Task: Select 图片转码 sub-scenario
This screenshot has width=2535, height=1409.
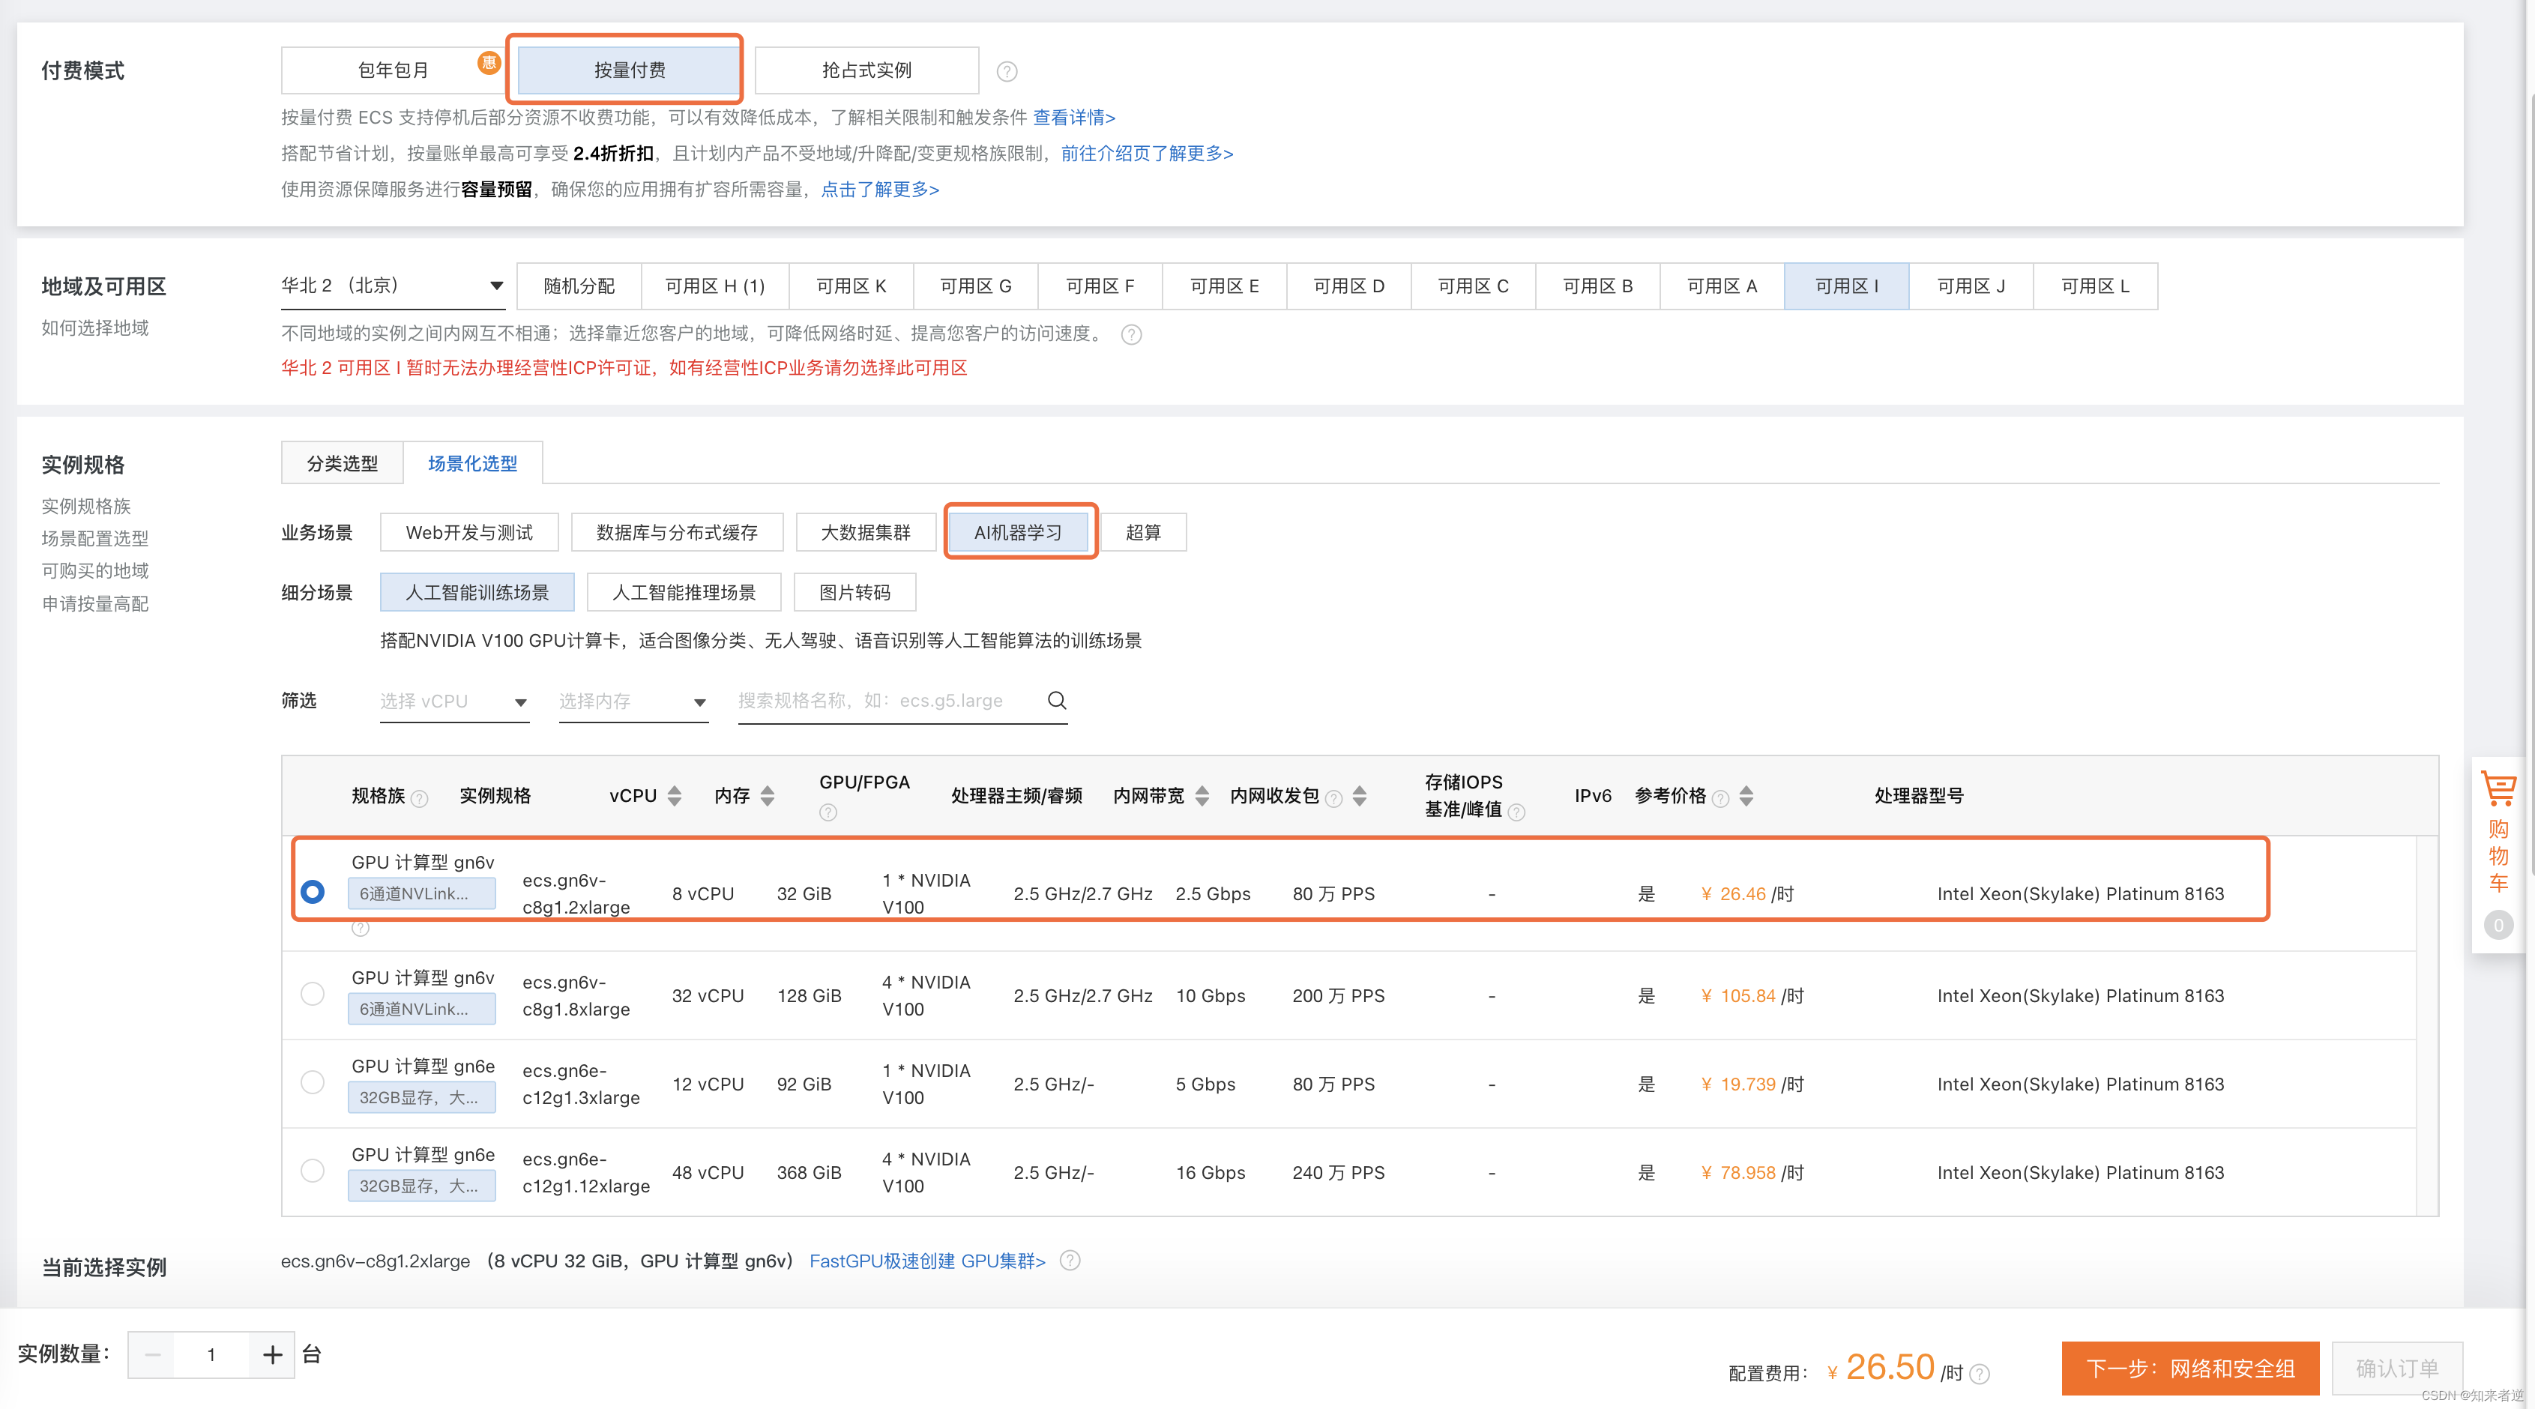Action: point(854,592)
